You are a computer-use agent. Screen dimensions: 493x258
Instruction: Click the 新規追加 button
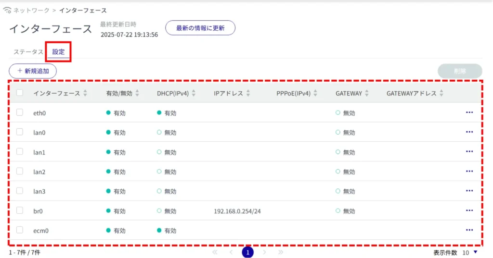click(33, 71)
